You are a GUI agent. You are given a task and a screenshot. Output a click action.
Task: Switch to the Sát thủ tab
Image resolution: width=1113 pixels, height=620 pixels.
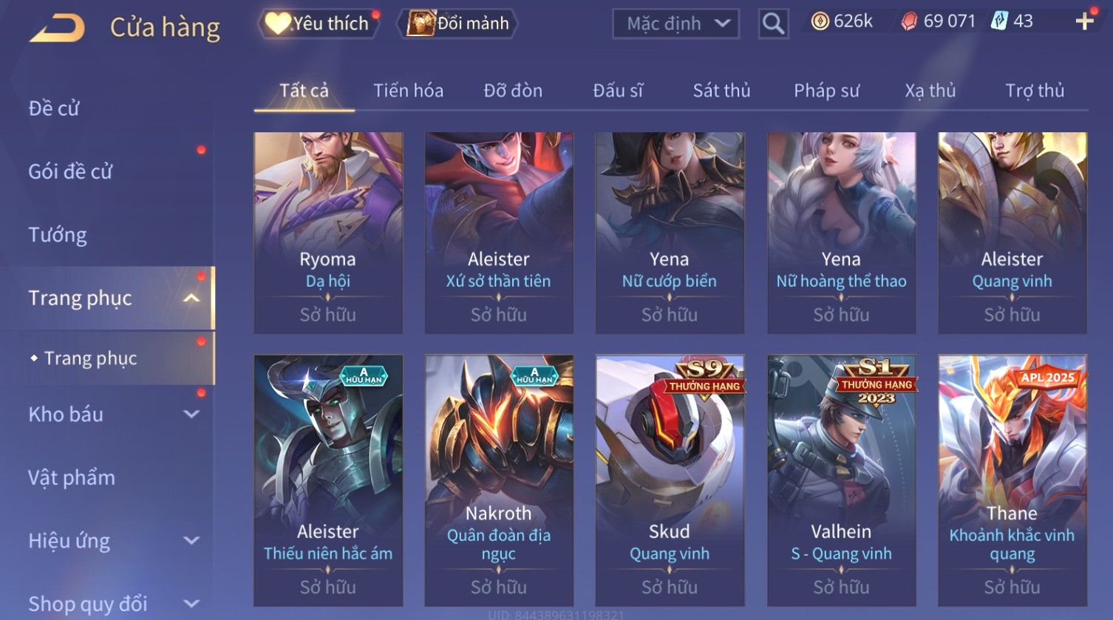(x=721, y=91)
